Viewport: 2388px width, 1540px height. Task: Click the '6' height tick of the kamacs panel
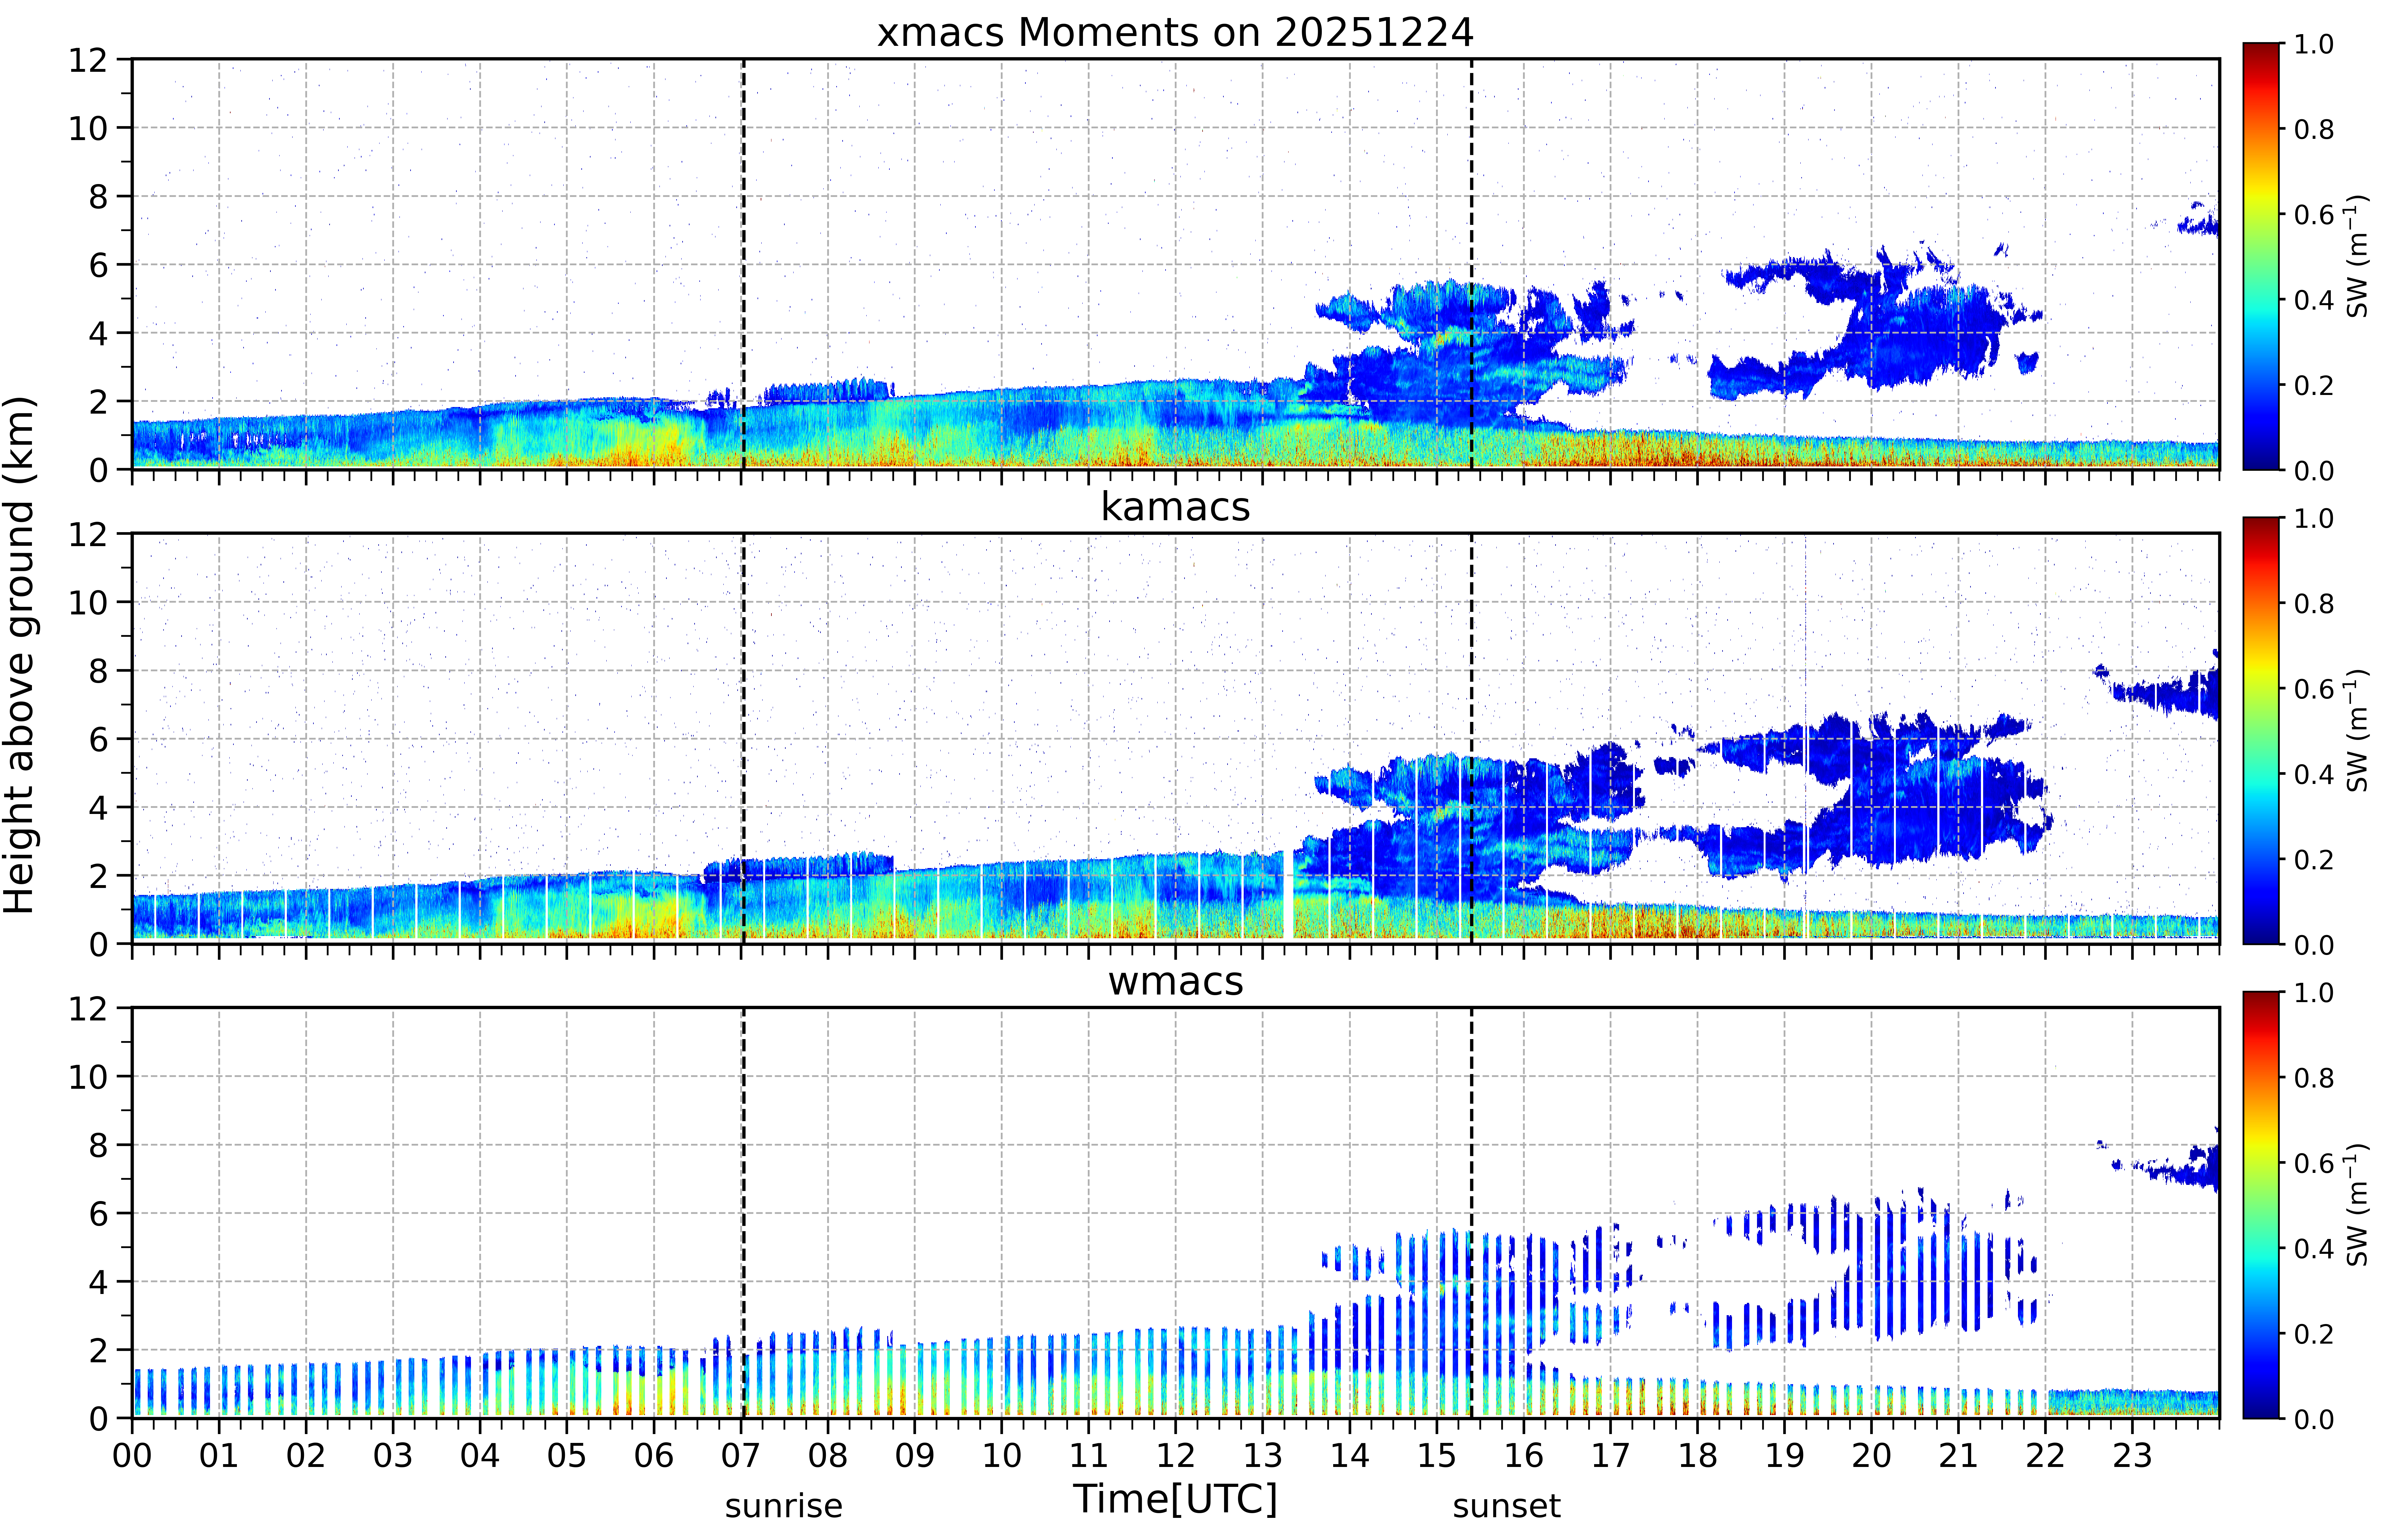(98, 739)
